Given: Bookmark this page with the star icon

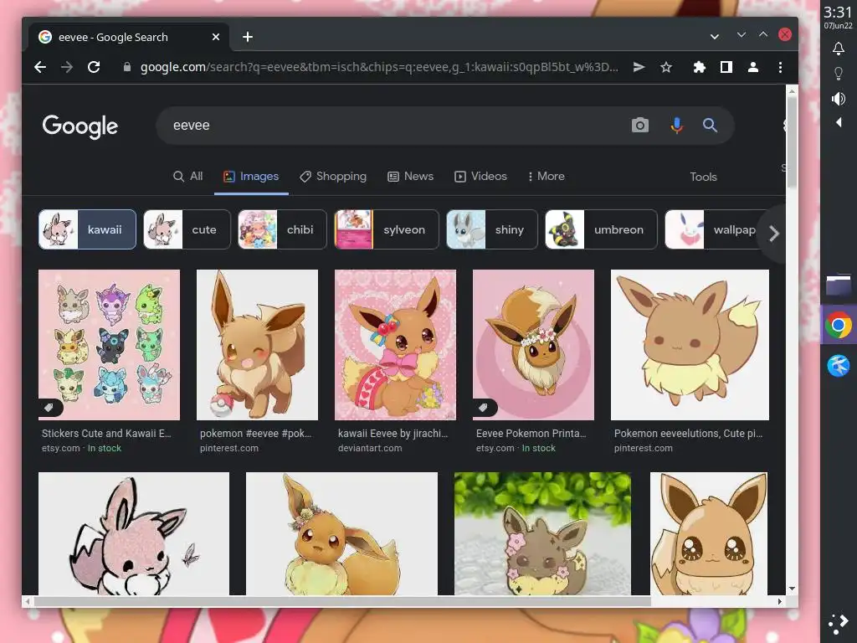Looking at the screenshot, I should (x=665, y=67).
